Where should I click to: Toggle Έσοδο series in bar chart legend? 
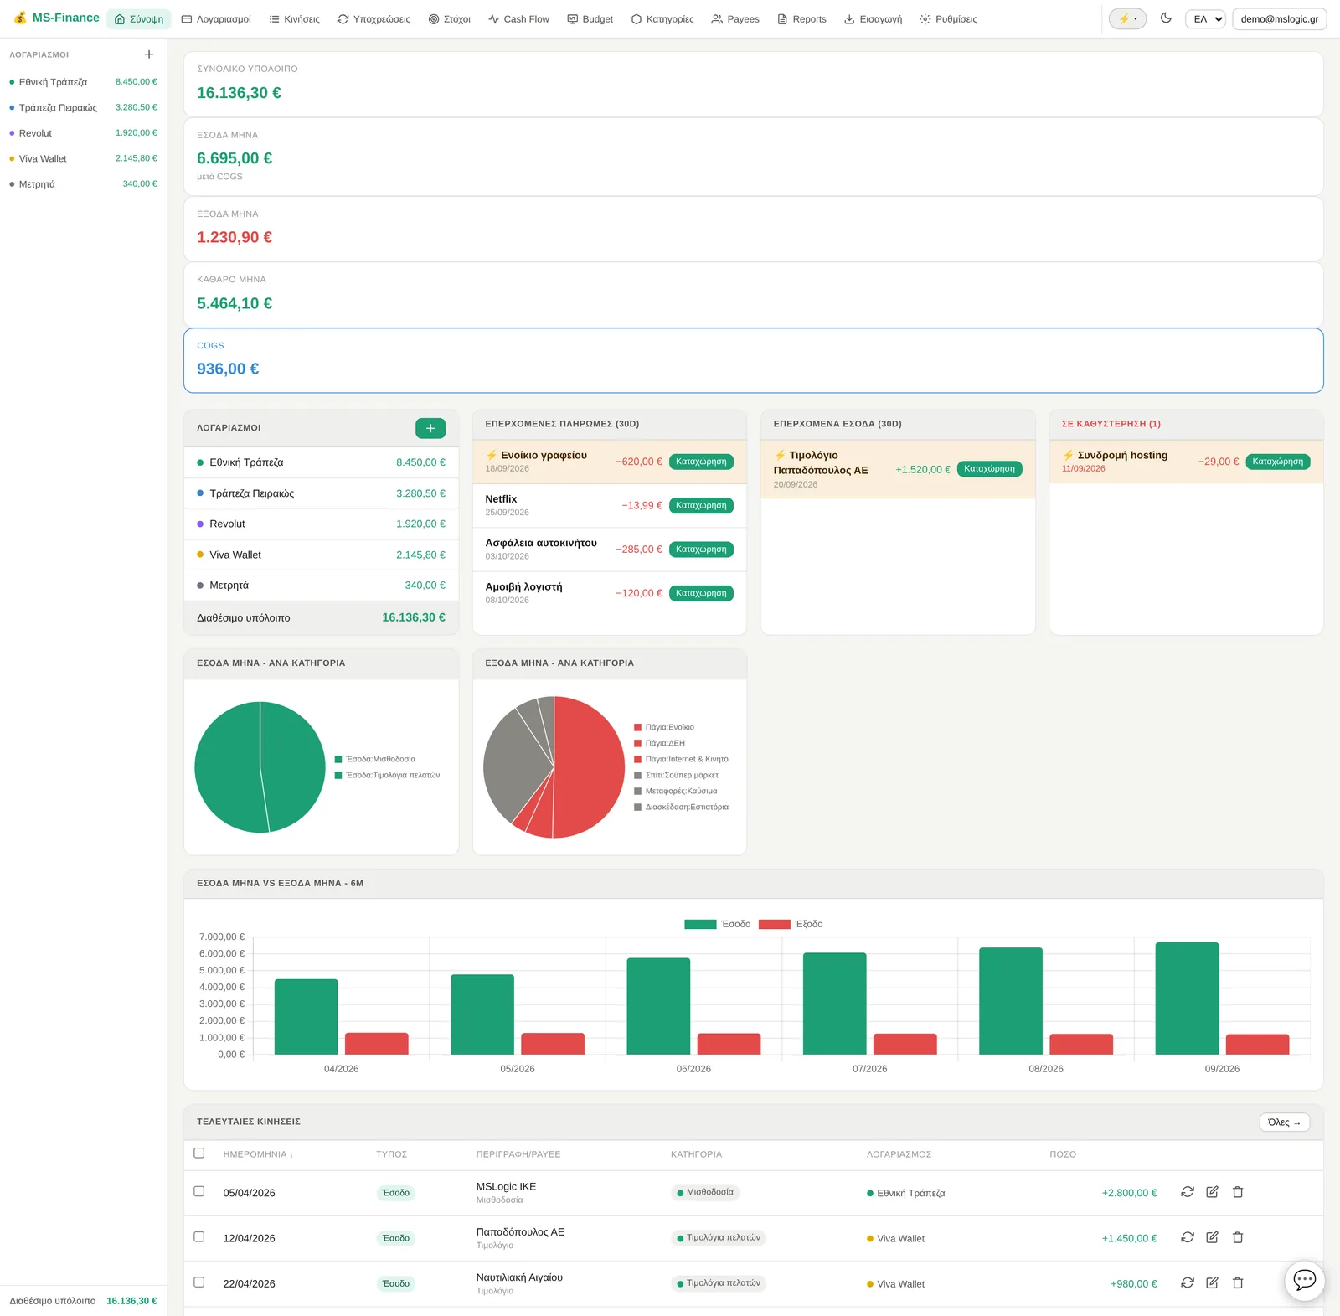click(717, 924)
